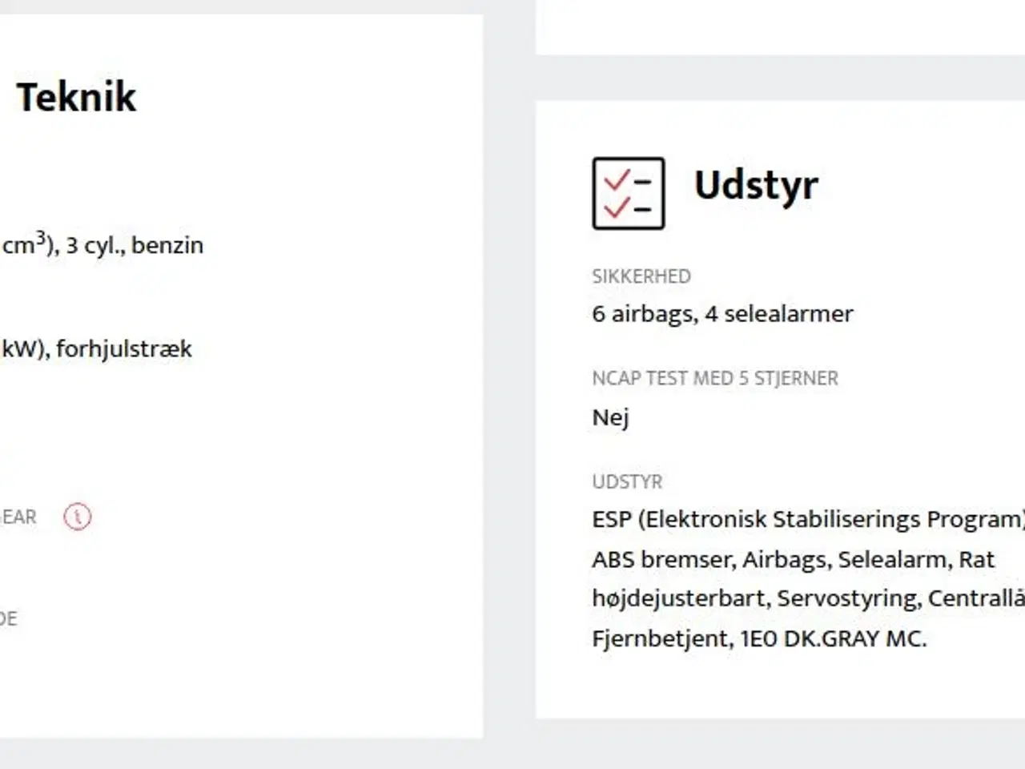The image size is (1025, 769).
Task: Click the small gray UDSTYR label
Action: click(627, 481)
